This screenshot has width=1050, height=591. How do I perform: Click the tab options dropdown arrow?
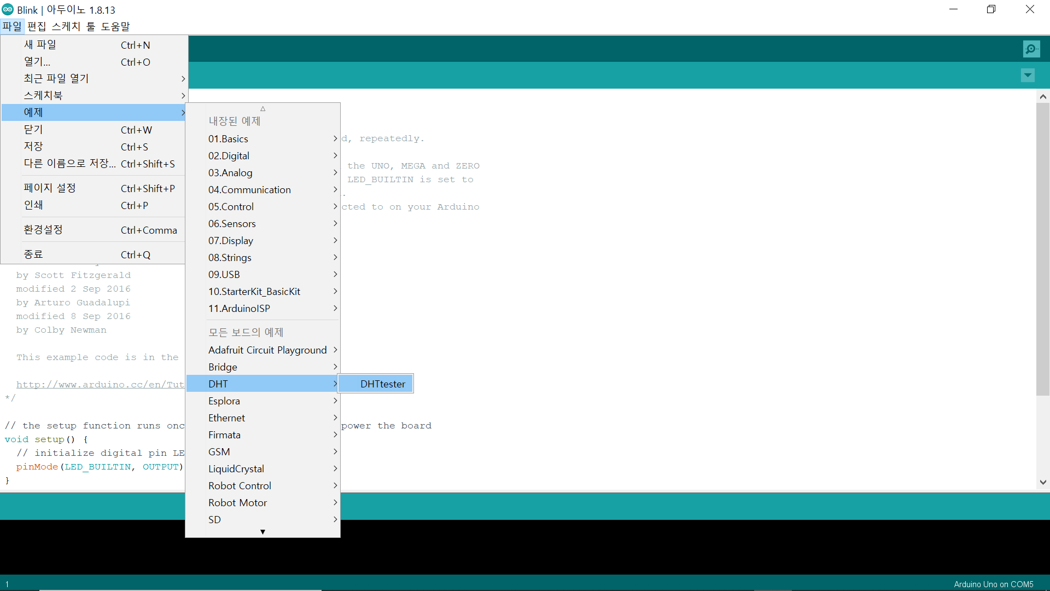click(1028, 76)
